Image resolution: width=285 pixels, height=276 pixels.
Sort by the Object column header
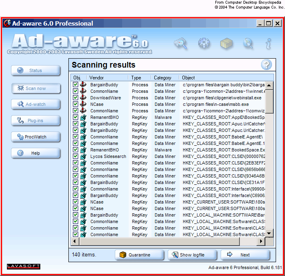point(226,78)
